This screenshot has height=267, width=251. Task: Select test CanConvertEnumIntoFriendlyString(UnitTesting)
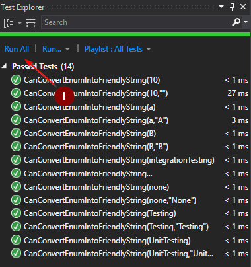[x=107, y=241]
